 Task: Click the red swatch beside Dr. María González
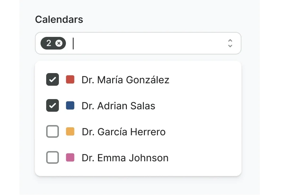coord(70,79)
